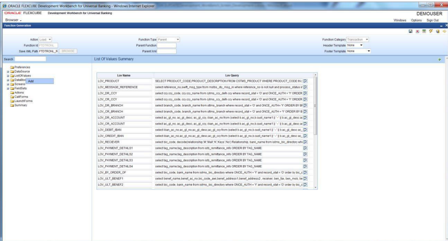Viewport: 448px width, 241px height.
Task: Click the Function Id field
Action: pos(48,46)
